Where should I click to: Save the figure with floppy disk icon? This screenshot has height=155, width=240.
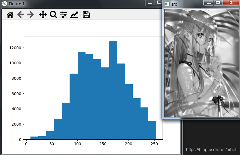[x=86, y=15]
